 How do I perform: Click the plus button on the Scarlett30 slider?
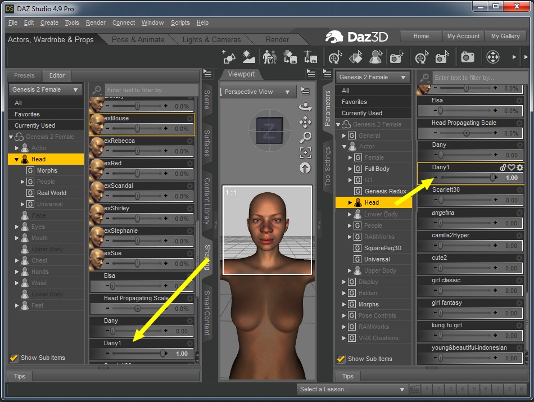[x=496, y=200]
